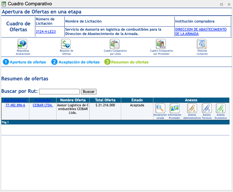Screen dimensions: 233x192
Task: Open Respuestas Aclaraciones icon
Action: click(22, 44)
